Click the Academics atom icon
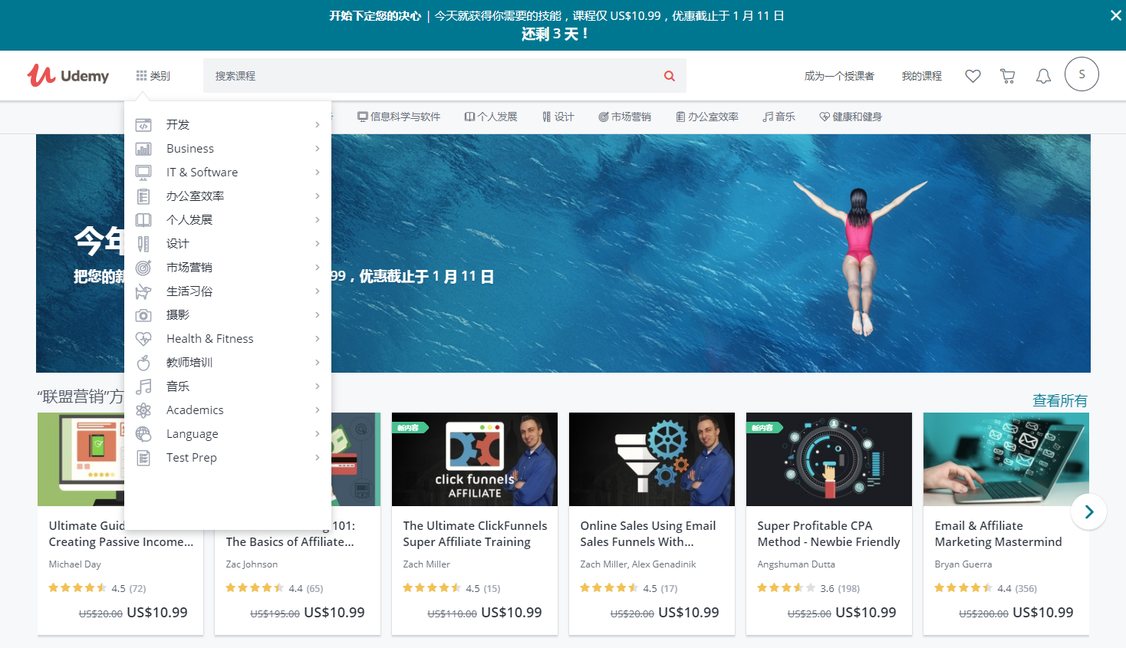Viewport: 1126px width, 648px height. pyautogui.click(x=143, y=410)
